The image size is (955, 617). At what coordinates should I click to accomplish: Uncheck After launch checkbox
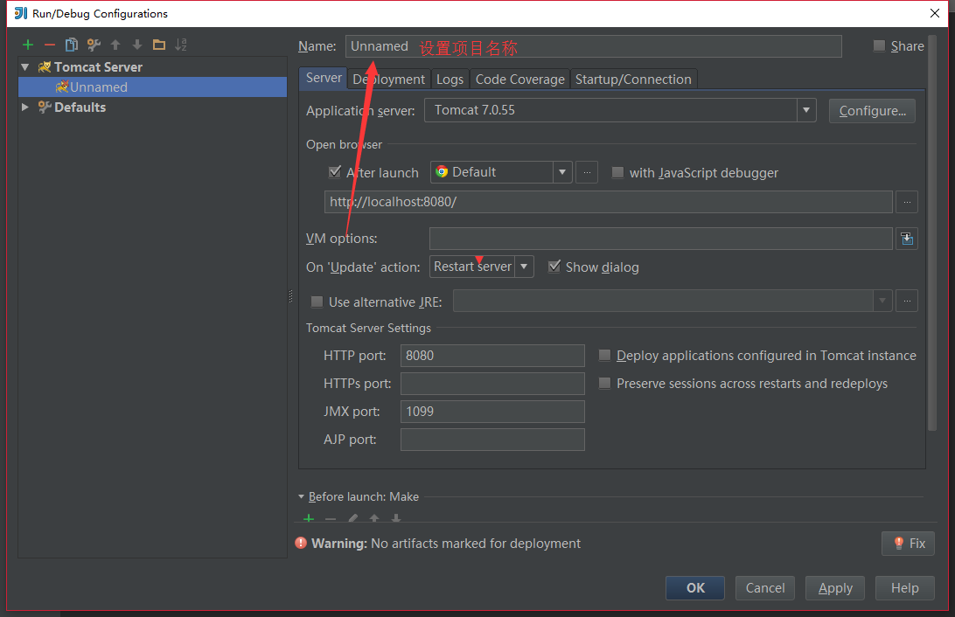[x=334, y=172]
